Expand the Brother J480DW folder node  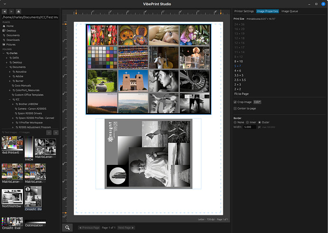click(13, 104)
